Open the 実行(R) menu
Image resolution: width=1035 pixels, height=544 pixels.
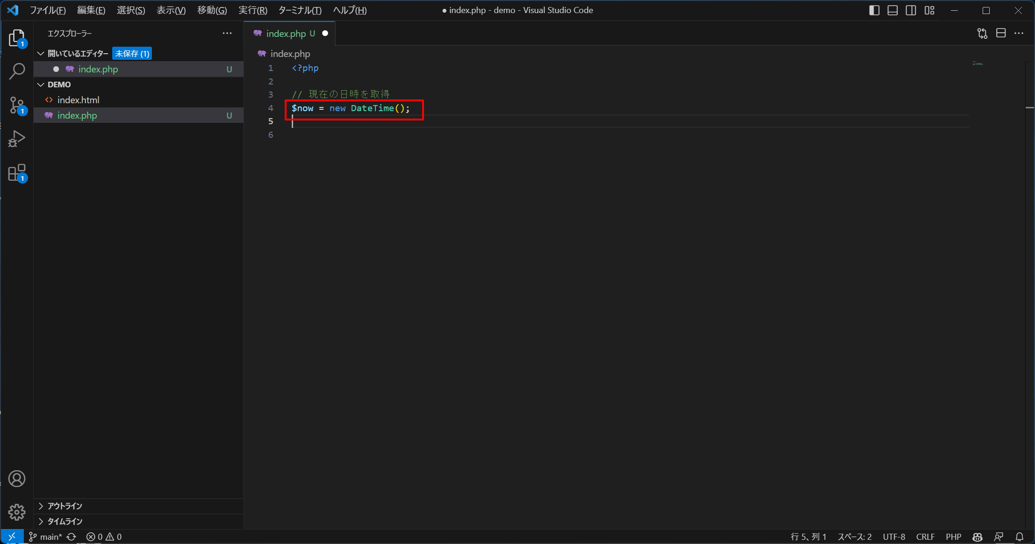coord(253,10)
